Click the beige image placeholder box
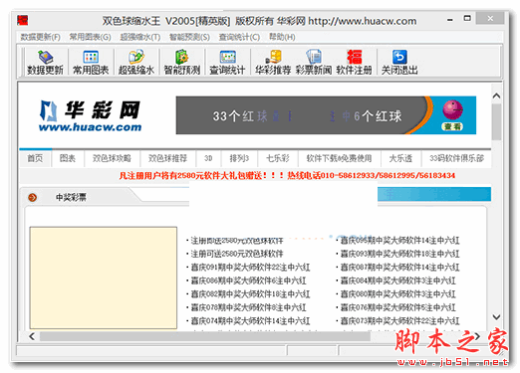 pyautogui.click(x=104, y=278)
